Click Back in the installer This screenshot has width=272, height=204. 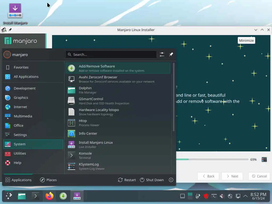point(208,176)
